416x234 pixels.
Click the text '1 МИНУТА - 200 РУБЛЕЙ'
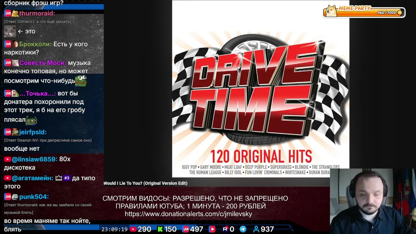click(227, 206)
